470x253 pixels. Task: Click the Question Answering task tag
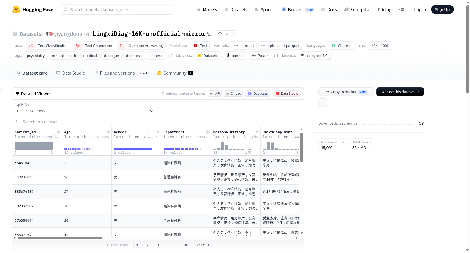[x=141, y=46]
